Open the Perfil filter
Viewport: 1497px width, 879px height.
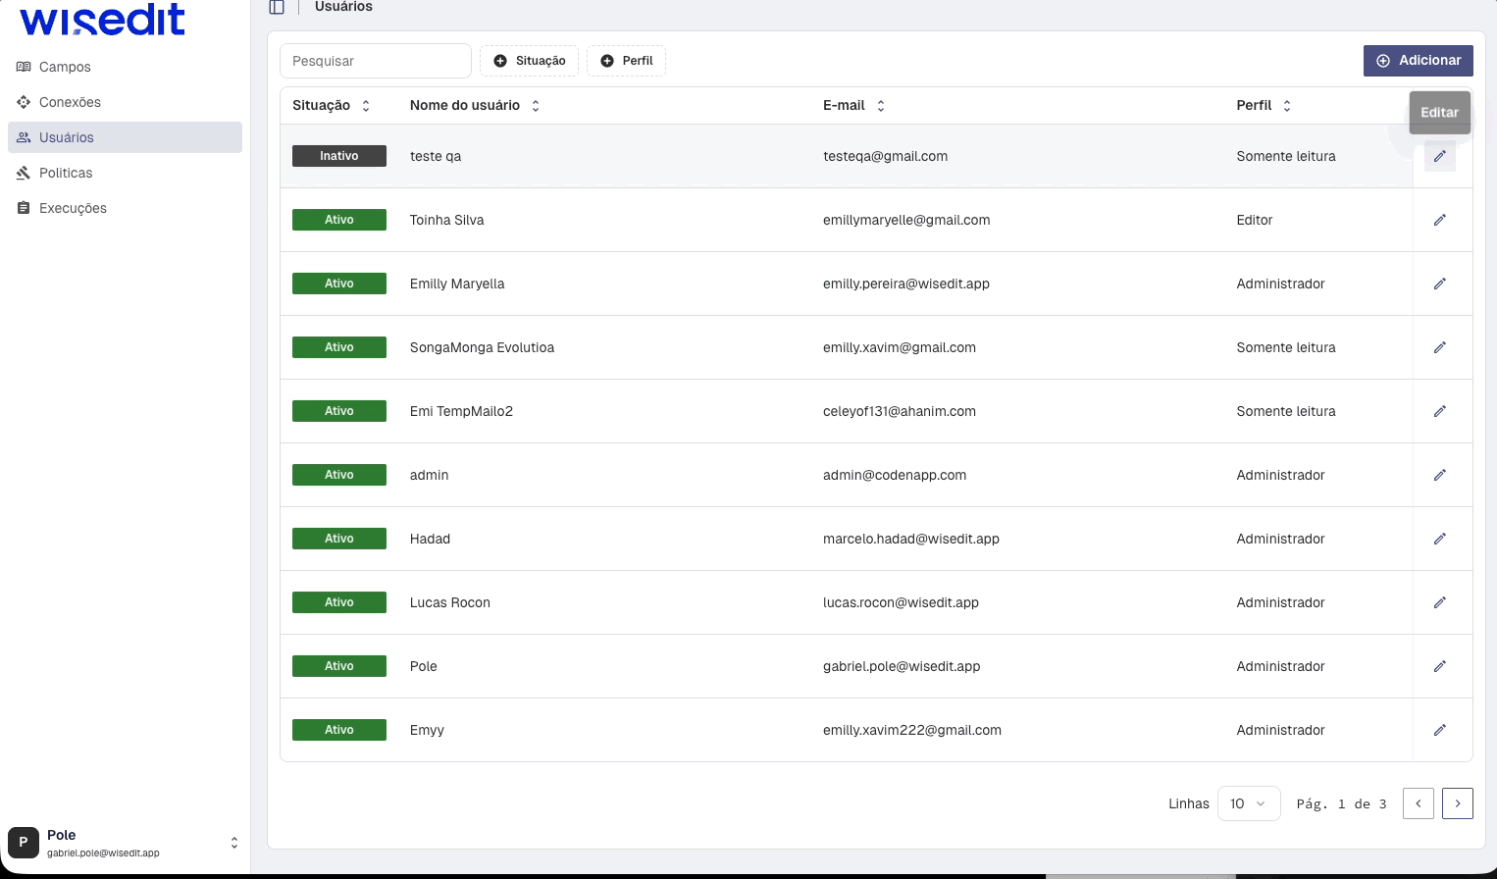626,61
